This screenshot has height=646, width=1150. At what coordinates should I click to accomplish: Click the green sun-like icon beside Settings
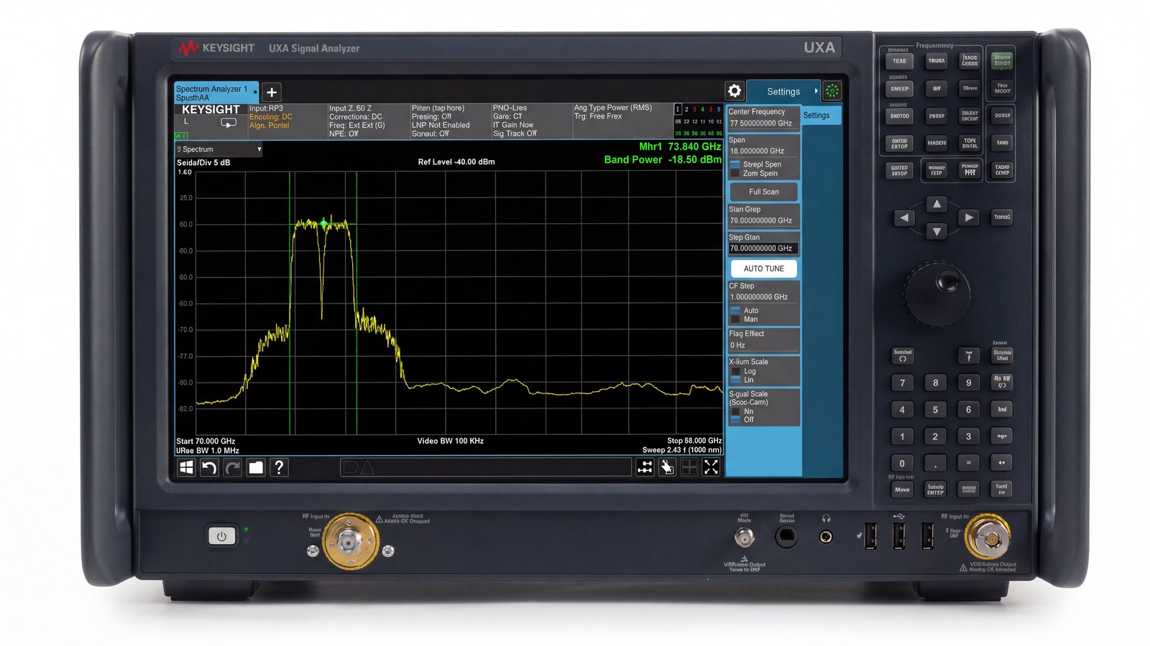[832, 91]
